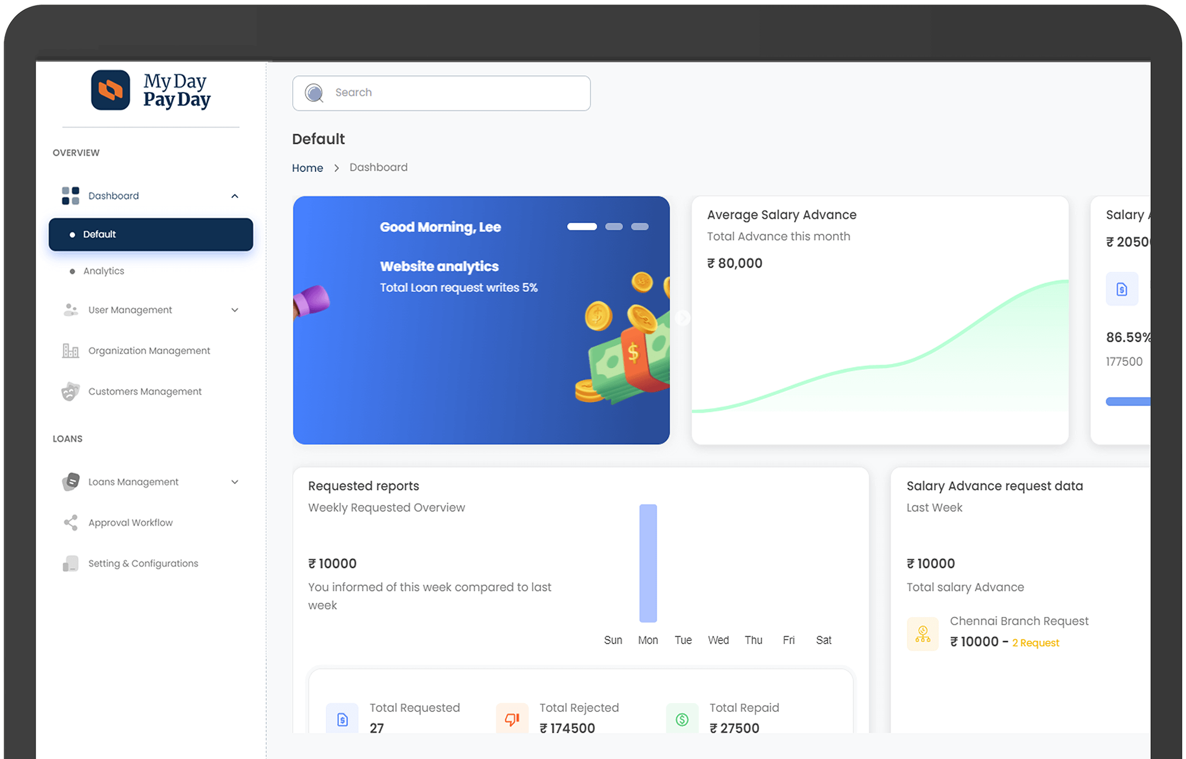Click the ₹ 27500 repaid amount

(734, 728)
